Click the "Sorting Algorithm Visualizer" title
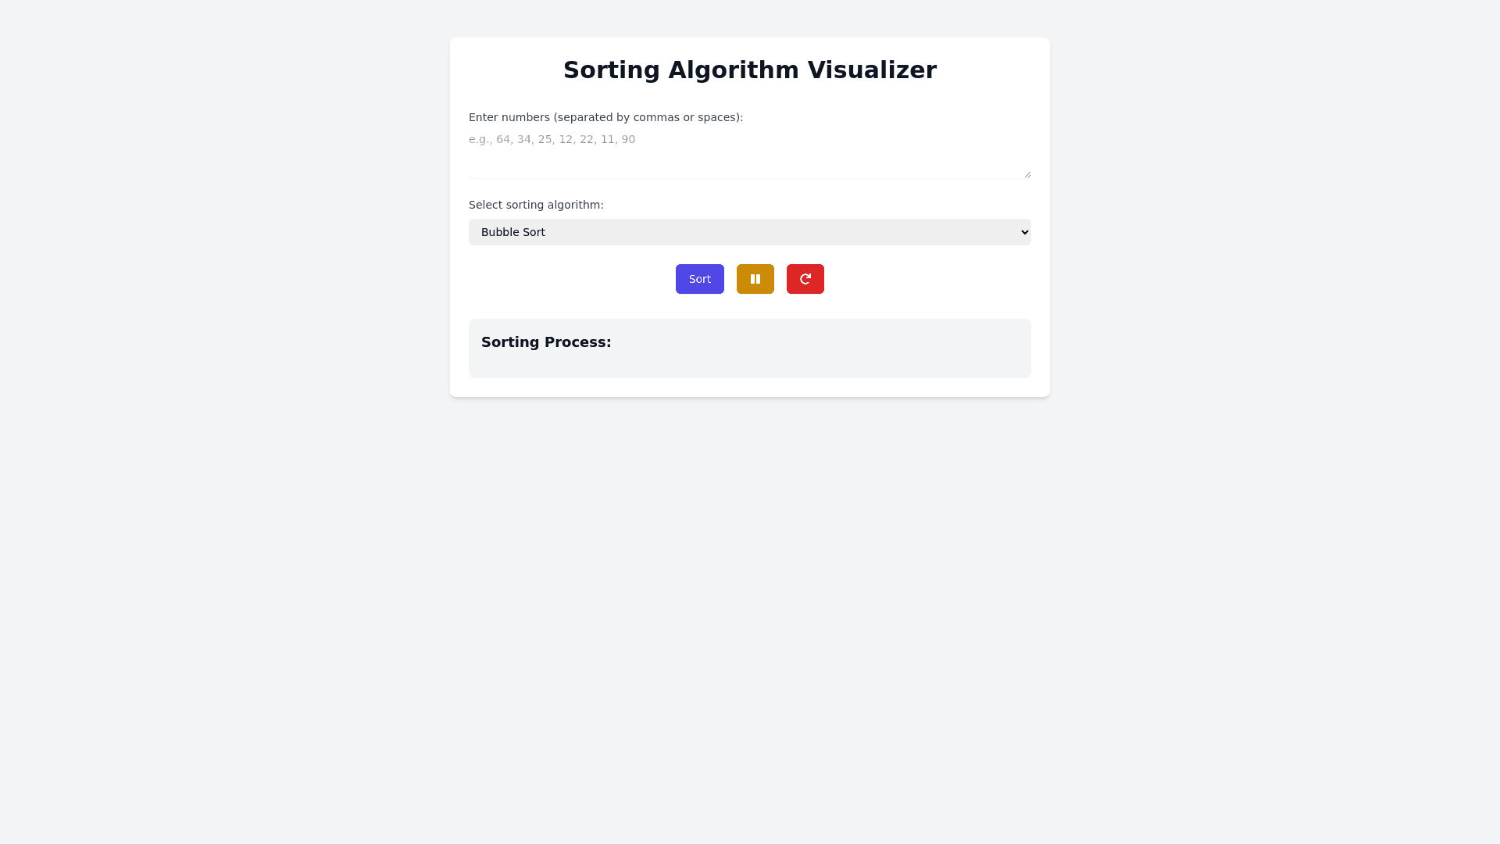The width and height of the screenshot is (1500, 844). click(749, 70)
